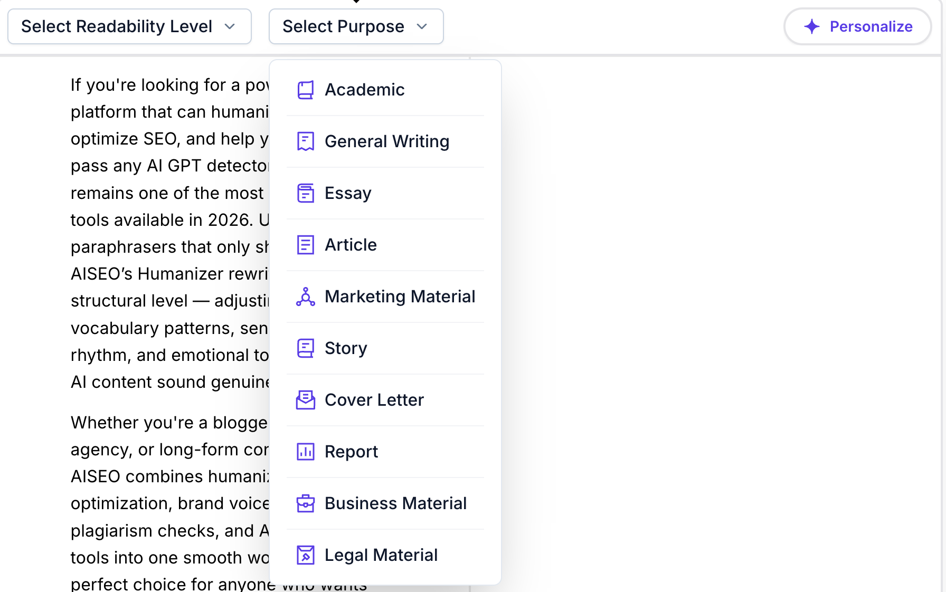The image size is (946, 592).
Task: Click the line "remains one of the most"
Action: click(x=167, y=193)
